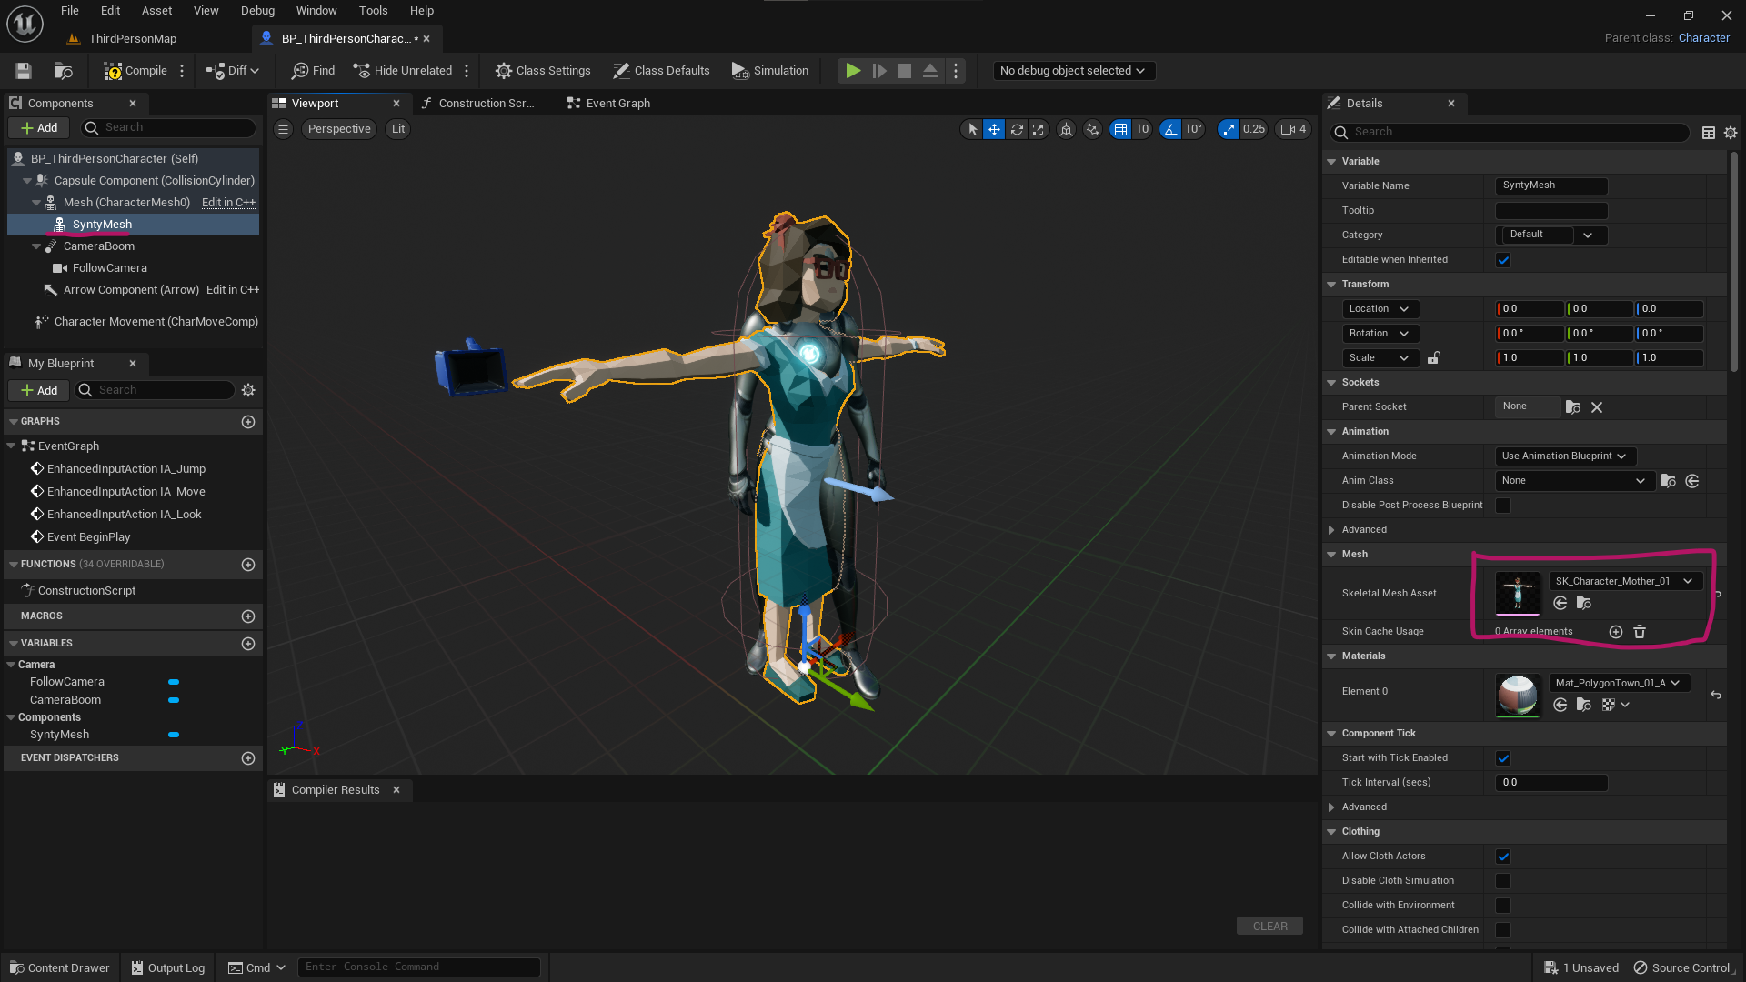Open the Content Drawer
Image resolution: width=1746 pixels, height=982 pixels.
(x=59, y=967)
